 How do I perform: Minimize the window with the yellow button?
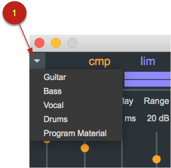(56, 43)
